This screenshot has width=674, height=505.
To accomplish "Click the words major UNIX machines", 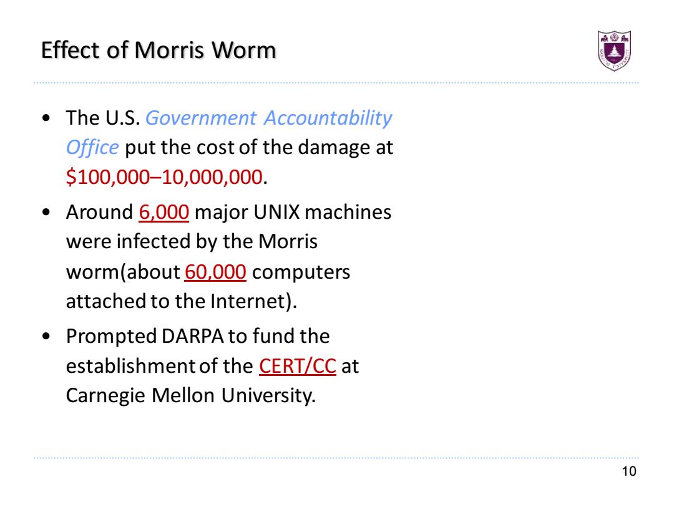I will pos(293,212).
